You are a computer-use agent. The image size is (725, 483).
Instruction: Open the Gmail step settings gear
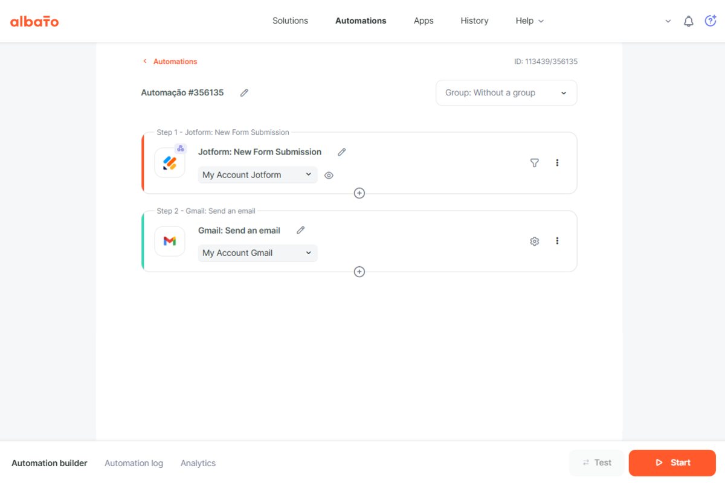click(534, 241)
